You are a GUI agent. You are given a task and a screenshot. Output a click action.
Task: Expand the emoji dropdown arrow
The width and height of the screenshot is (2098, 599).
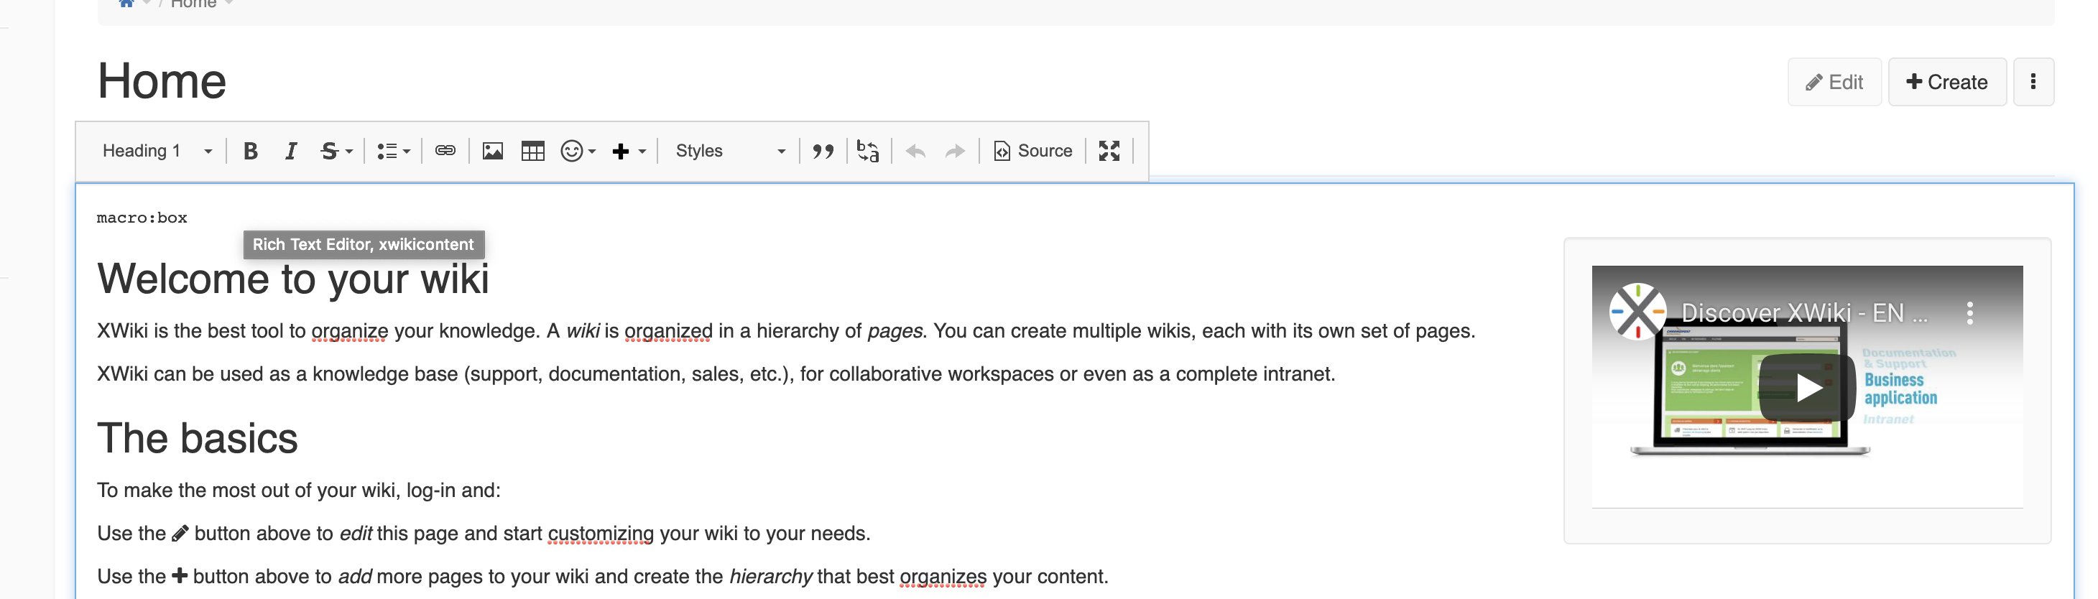592,152
